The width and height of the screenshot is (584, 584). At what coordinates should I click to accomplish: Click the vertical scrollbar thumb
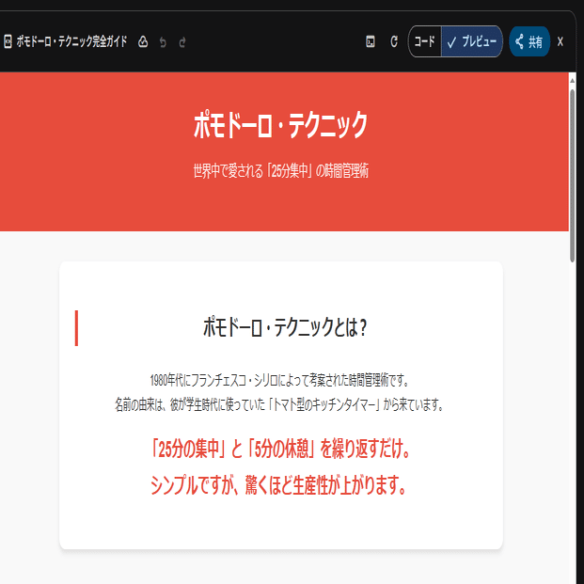click(x=572, y=176)
